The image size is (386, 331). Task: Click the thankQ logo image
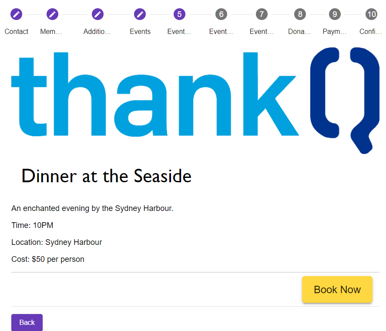coord(195,99)
